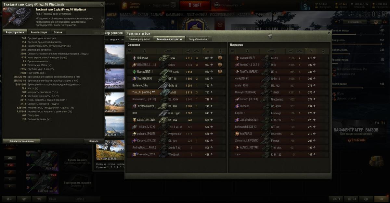Open the МАГАЗИН hangar menu item
The image size is (390, 203).
[x=127, y=15]
